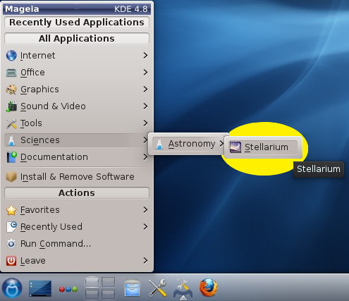Viewport: 349px width, 301px height.
Task: Choose Run Command... from Actions
Action: (77, 244)
